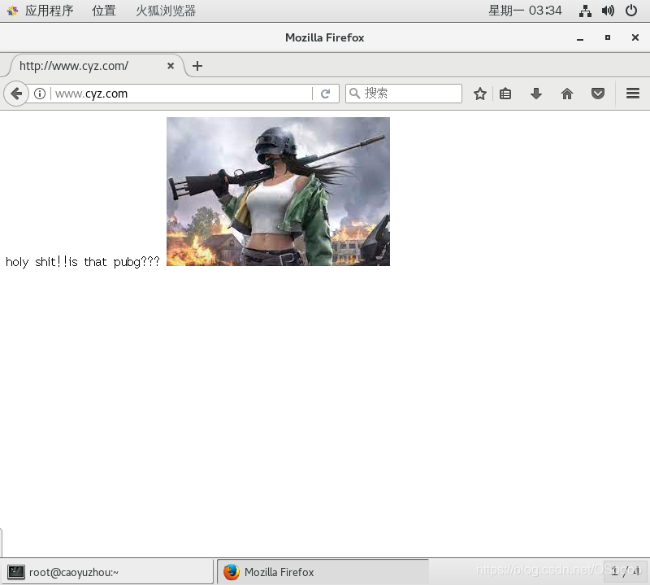Screen dimensions: 650x585
Task: Close the Mozilla Firefox window
Action: point(635,37)
